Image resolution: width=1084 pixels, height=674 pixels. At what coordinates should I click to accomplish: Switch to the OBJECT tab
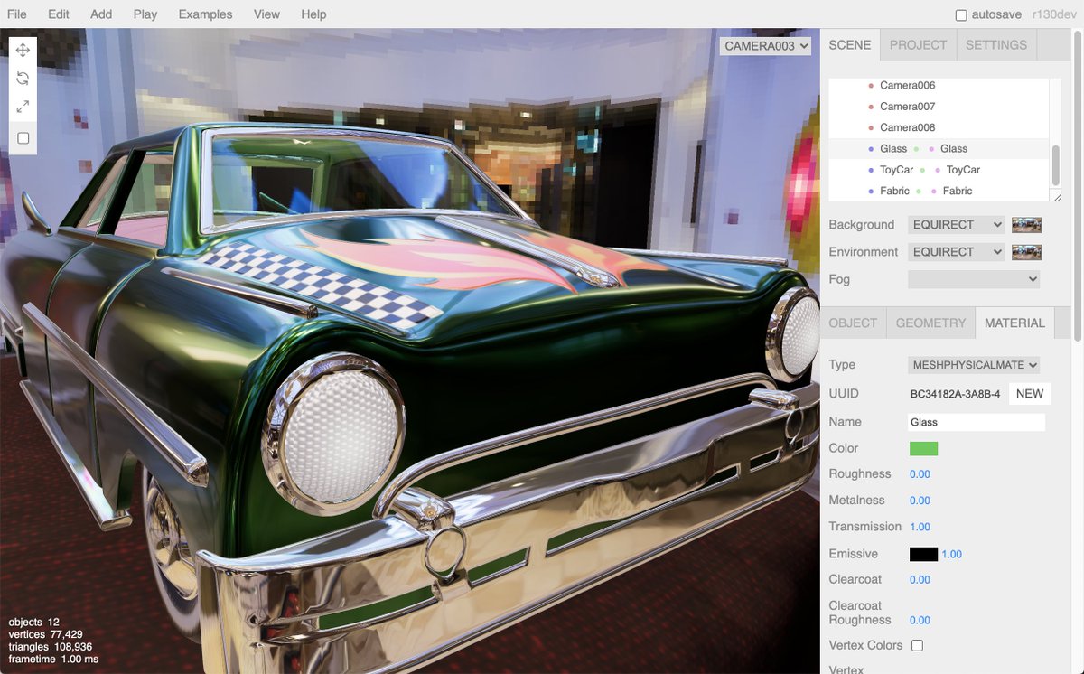click(x=853, y=323)
